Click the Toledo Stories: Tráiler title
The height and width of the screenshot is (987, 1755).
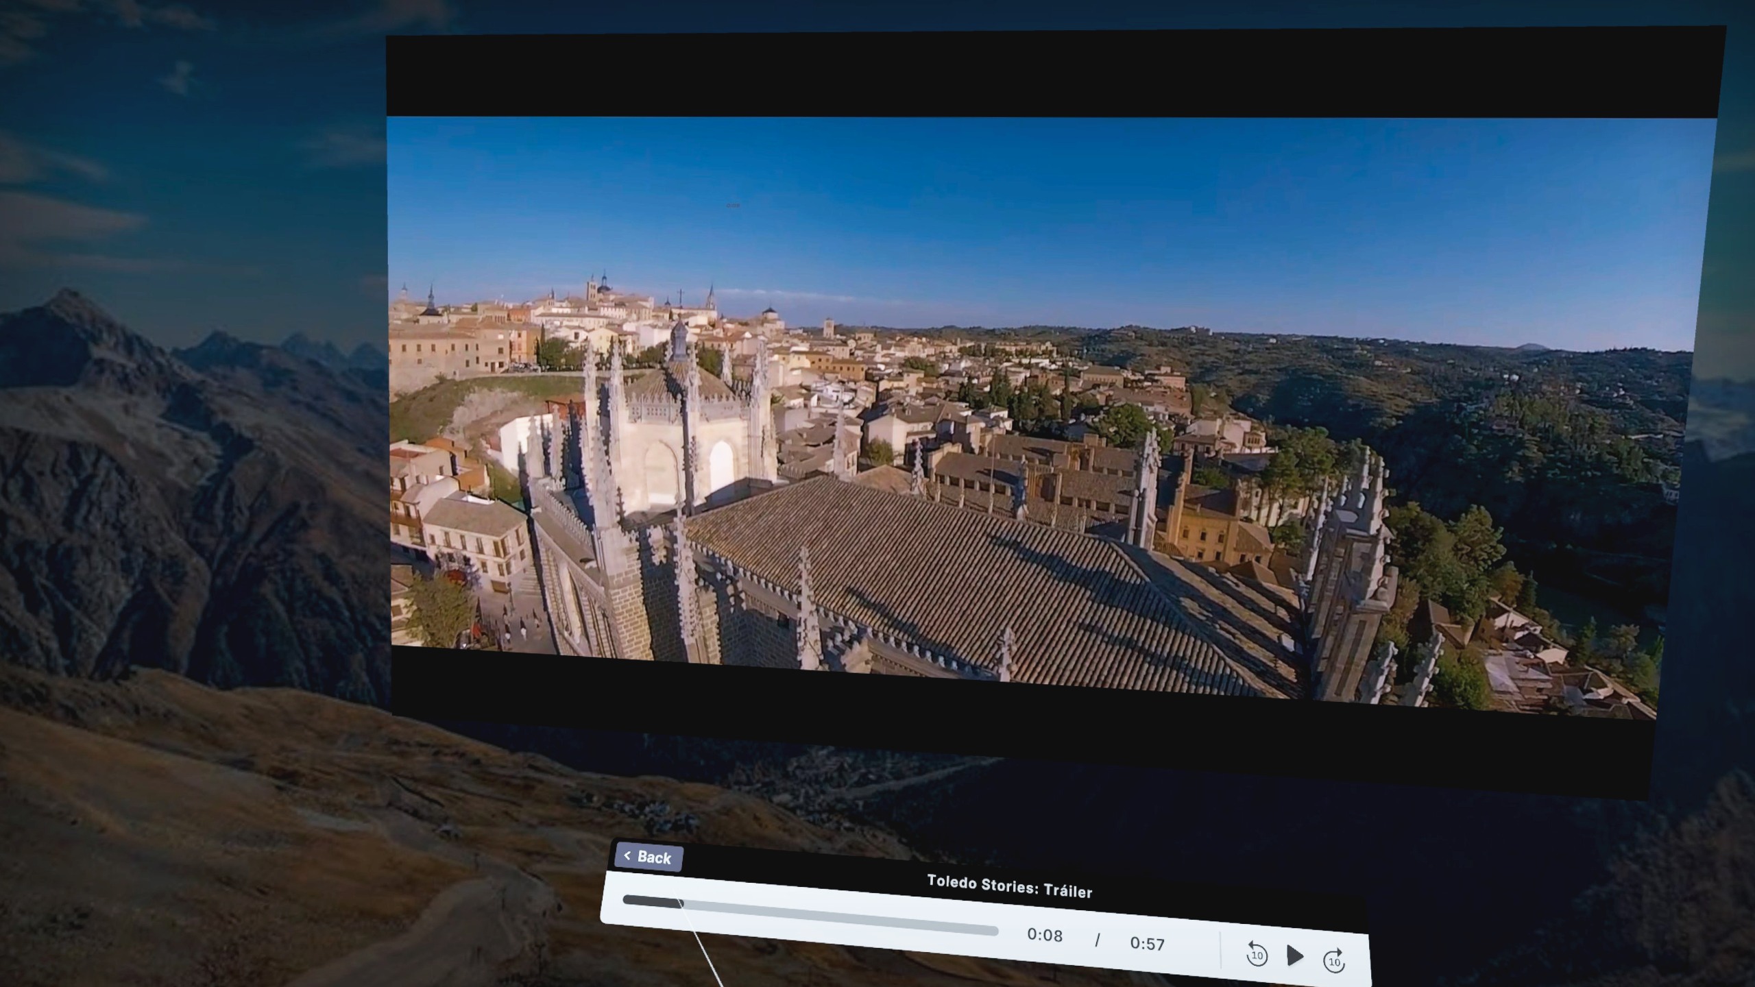click(x=1009, y=886)
